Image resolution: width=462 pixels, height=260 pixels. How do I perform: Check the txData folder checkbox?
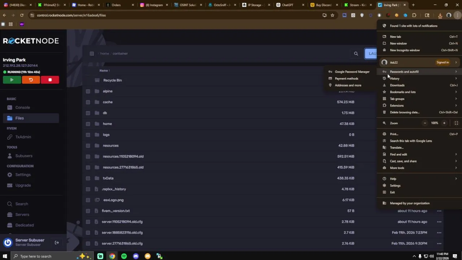pyautogui.click(x=88, y=178)
